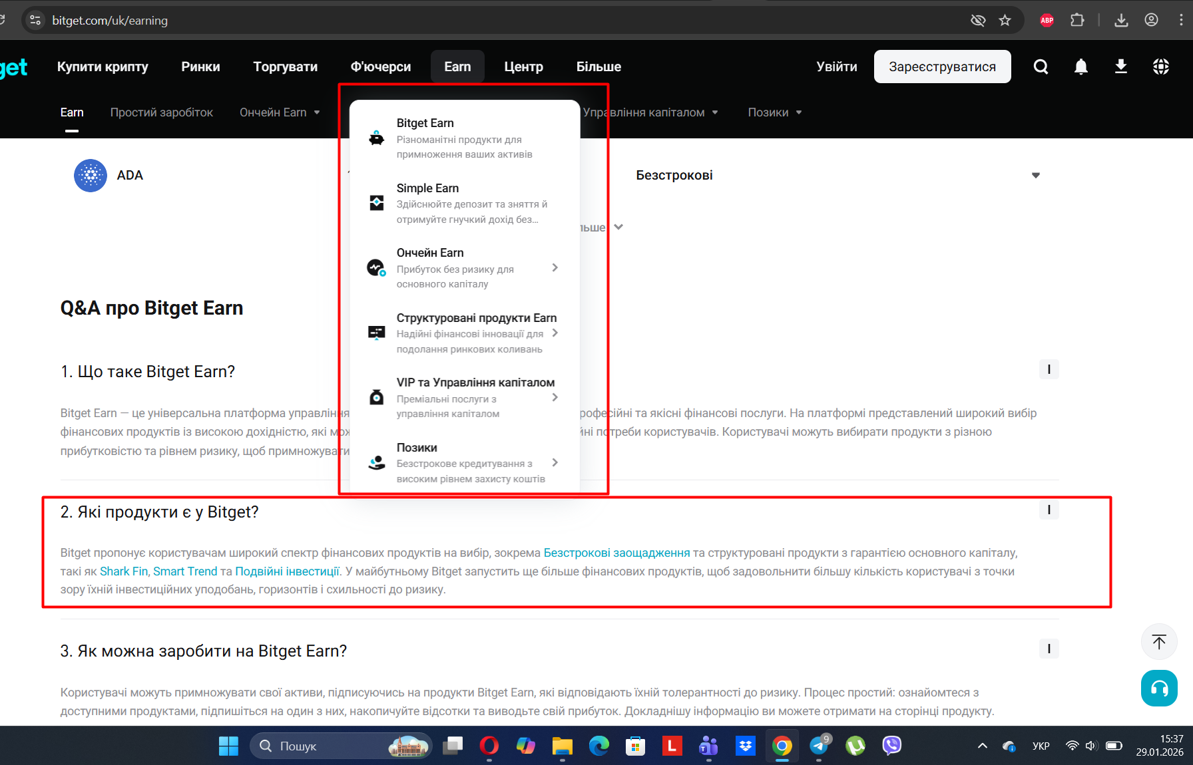Open the customer support headset button

(1159, 688)
